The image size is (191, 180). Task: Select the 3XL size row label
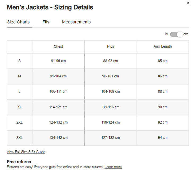point(19,138)
